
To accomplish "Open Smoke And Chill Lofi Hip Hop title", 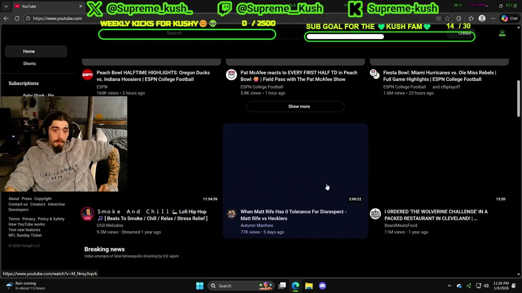I will tap(153, 215).
